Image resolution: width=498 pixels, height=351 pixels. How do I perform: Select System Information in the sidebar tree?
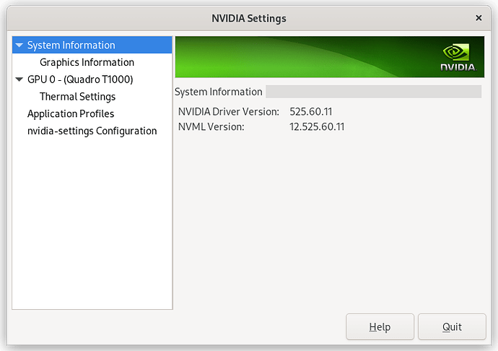(x=71, y=45)
